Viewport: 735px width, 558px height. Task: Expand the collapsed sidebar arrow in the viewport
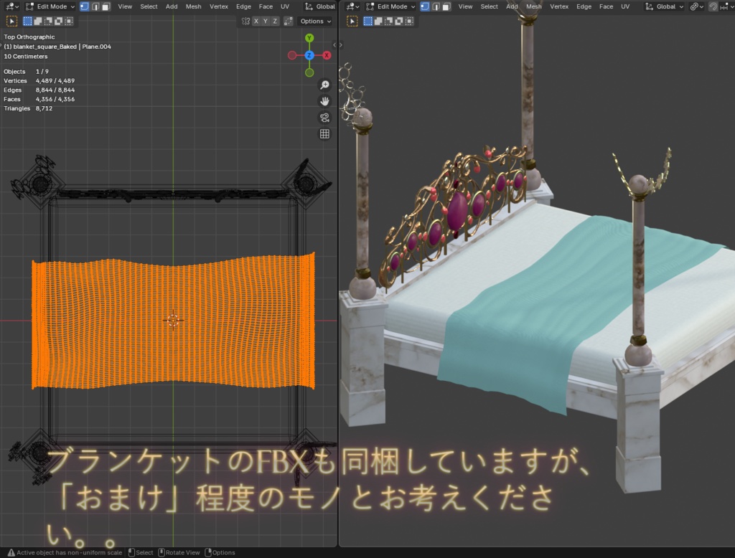(x=334, y=45)
